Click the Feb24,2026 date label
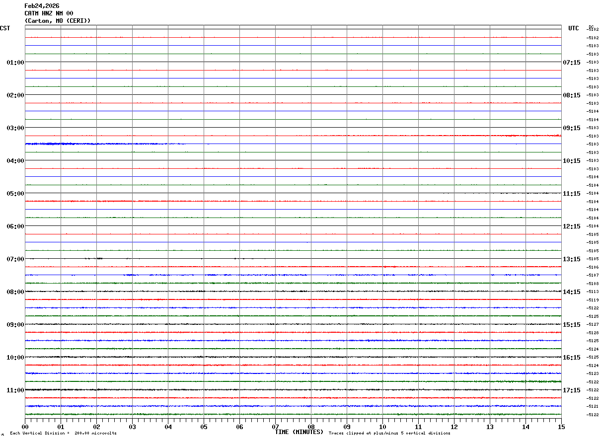Screen dimensions: 601x440 pos(42,6)
